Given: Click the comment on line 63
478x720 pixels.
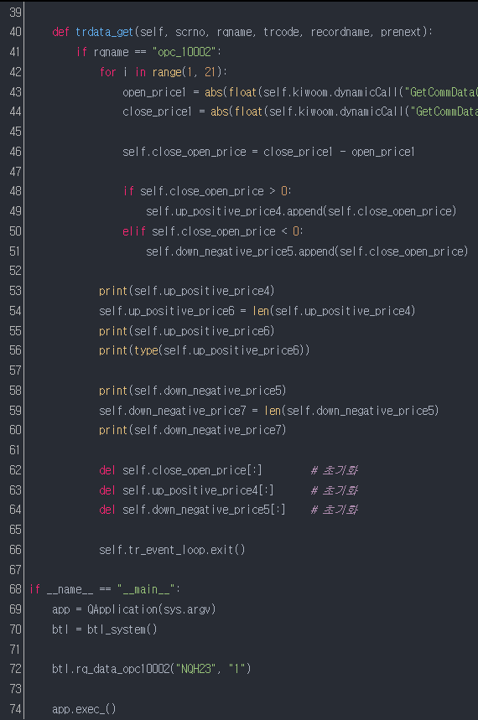Looking at the screenshot, I should (x=334, y=491).
